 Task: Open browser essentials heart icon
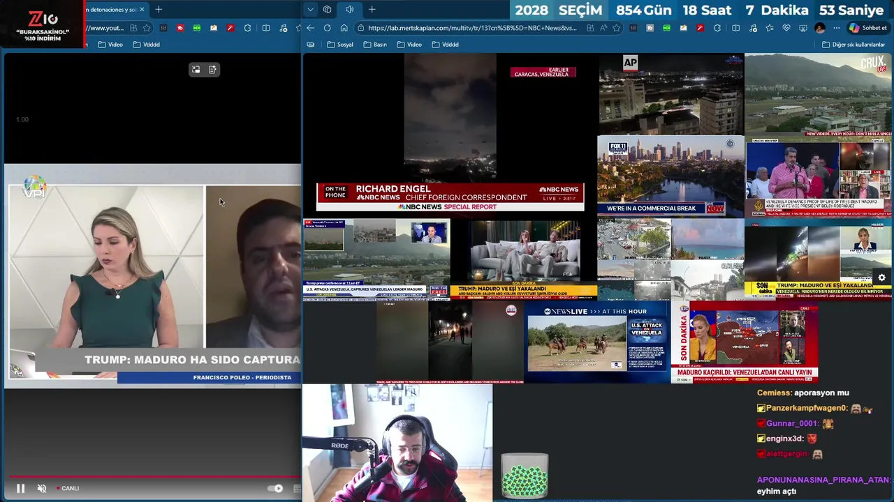coord(786,28)
